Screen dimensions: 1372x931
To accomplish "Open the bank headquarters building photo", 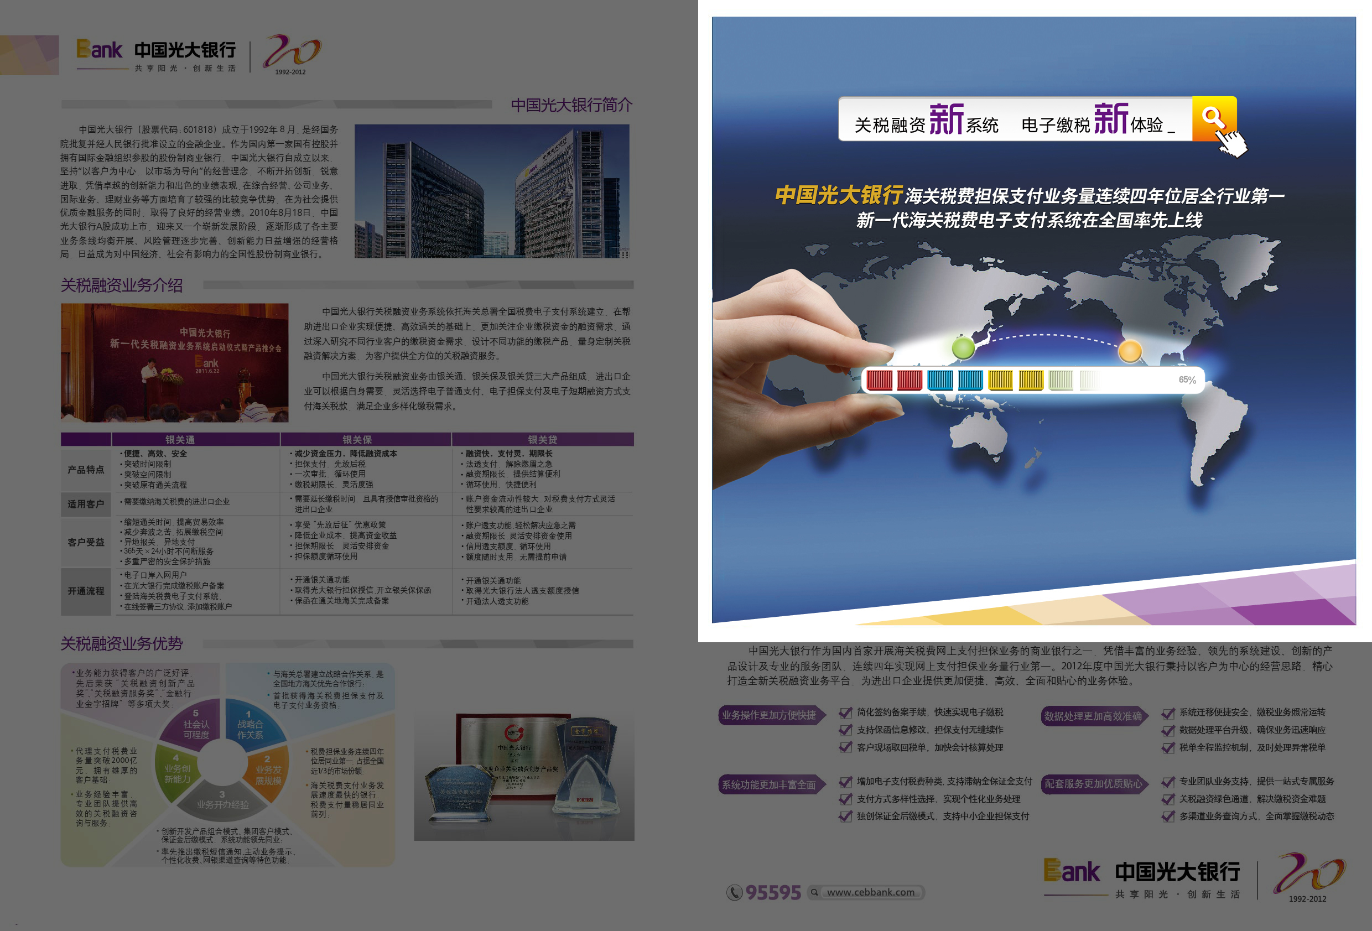I will point(492,191).
